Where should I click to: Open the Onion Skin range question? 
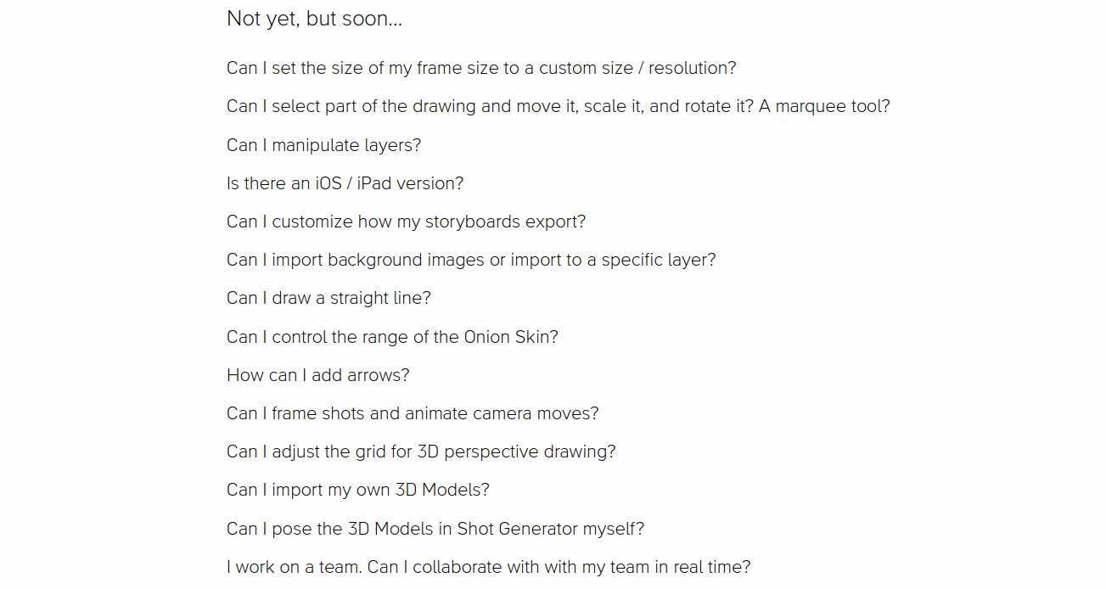tap(392, 337)
